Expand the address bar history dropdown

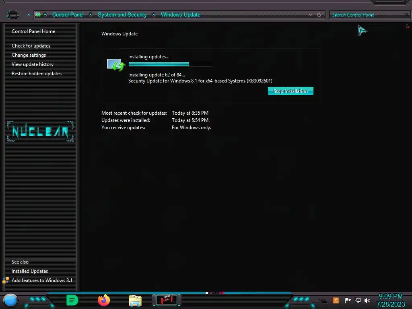point(310,15)
